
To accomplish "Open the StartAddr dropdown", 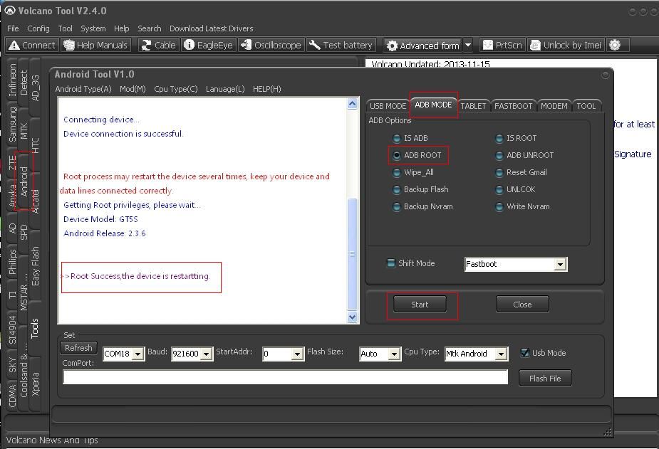I will pos(297,354).
